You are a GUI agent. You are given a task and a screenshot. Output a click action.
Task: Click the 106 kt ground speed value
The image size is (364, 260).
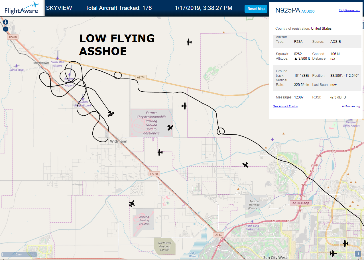click(x=335, y=54)
